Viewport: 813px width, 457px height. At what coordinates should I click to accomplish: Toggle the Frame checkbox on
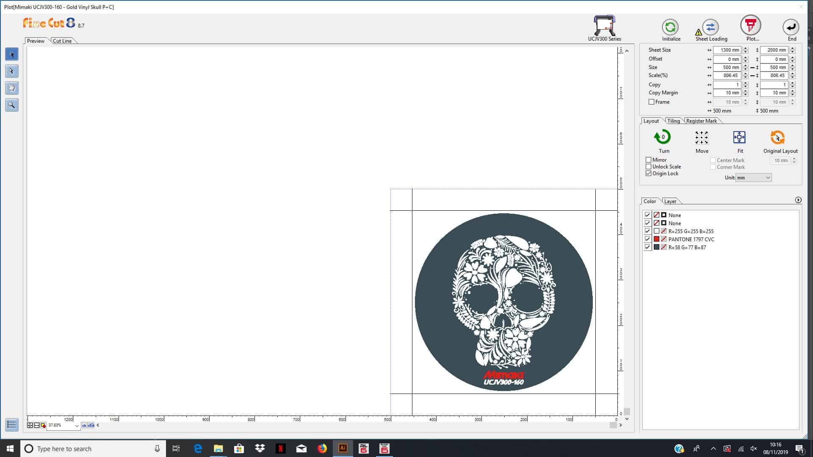tap(650, 102)
